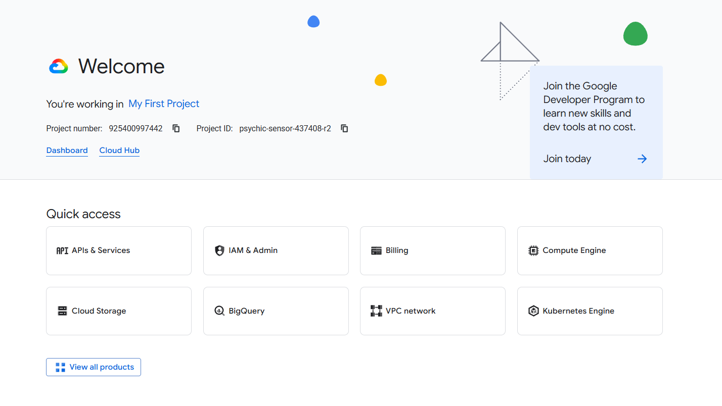This screenshot has height=406, width=722.
Task: Open the IAM & Admin quick access card
Action: pyautogui.click(x=276, y=250)
